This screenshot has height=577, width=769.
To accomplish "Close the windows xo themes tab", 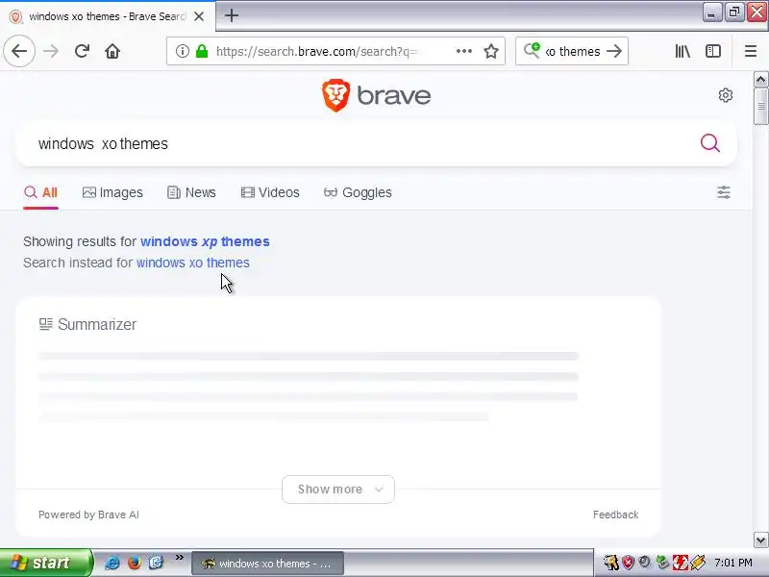I will coord(199,16).
